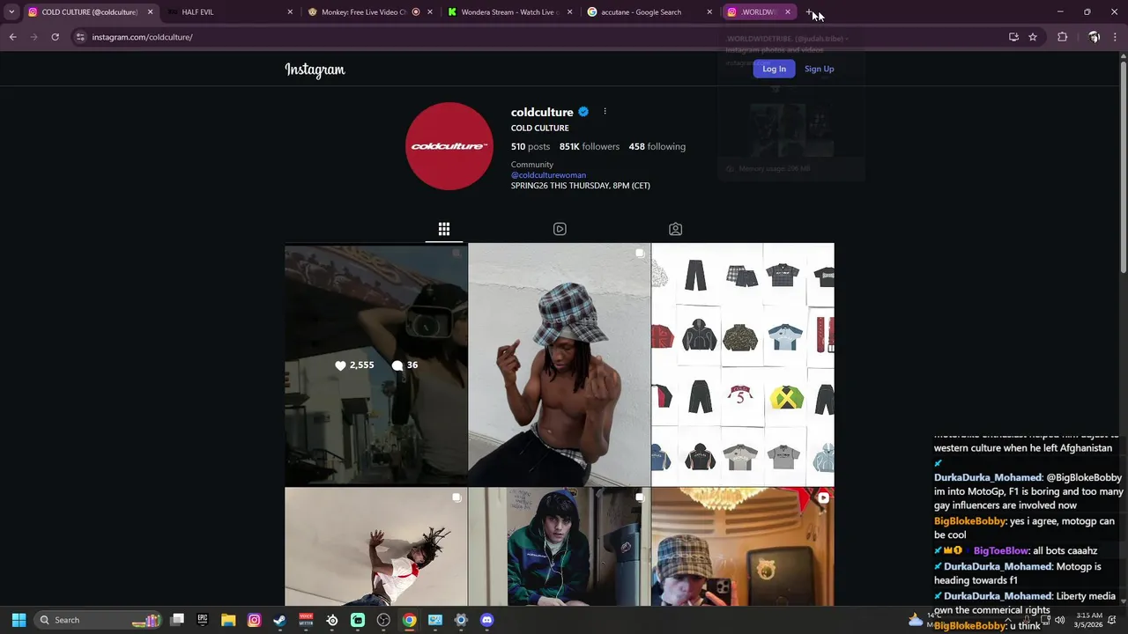View the 458 following list
1128x634 pixels.
point(657,146)
